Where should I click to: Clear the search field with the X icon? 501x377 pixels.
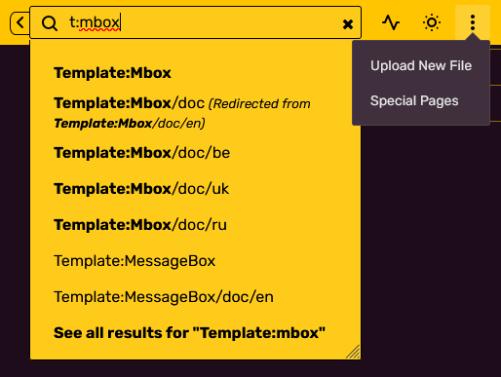(x=348, y=24)
